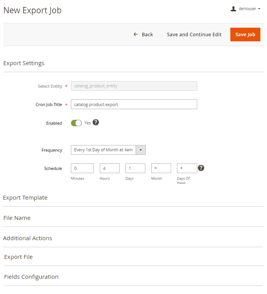Click the Month schedule field
The width and height of the screenshot is (267, 294).
click(x=161, y=168)
